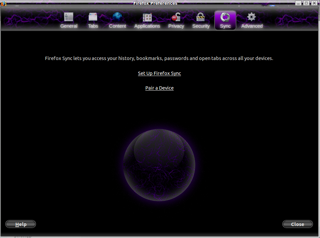Open the Pair a Device link
This screenshot has height=238, width=320.
pos(159,88)
